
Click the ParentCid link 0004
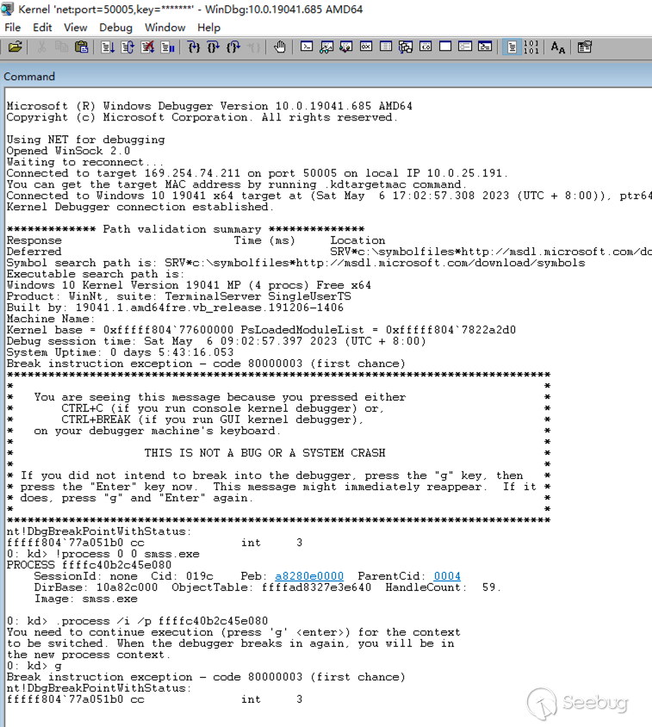tap(447, 576)
